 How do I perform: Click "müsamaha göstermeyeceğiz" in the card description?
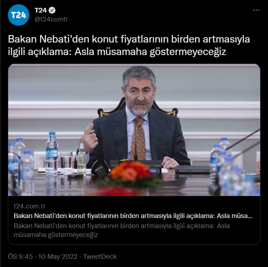tap(56, 235)
